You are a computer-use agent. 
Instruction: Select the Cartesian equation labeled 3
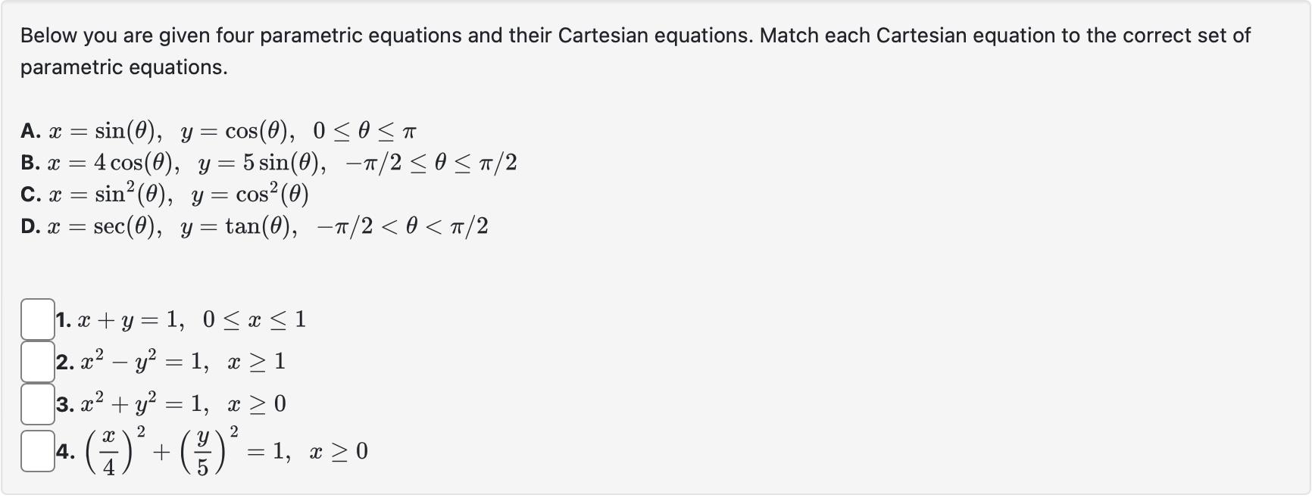point(174,405)
